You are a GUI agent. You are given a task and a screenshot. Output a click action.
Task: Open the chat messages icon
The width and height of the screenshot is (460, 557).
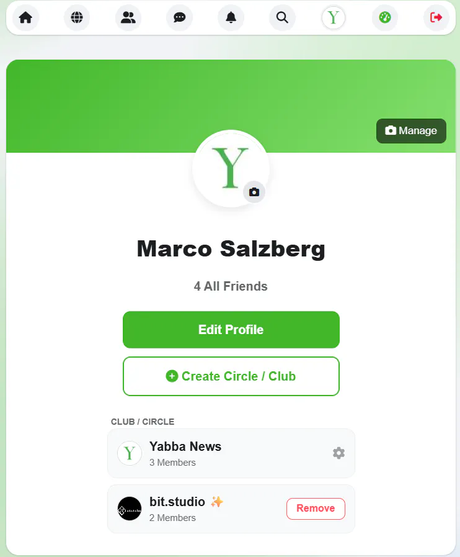pyautogui.click(x=179, y=17)
